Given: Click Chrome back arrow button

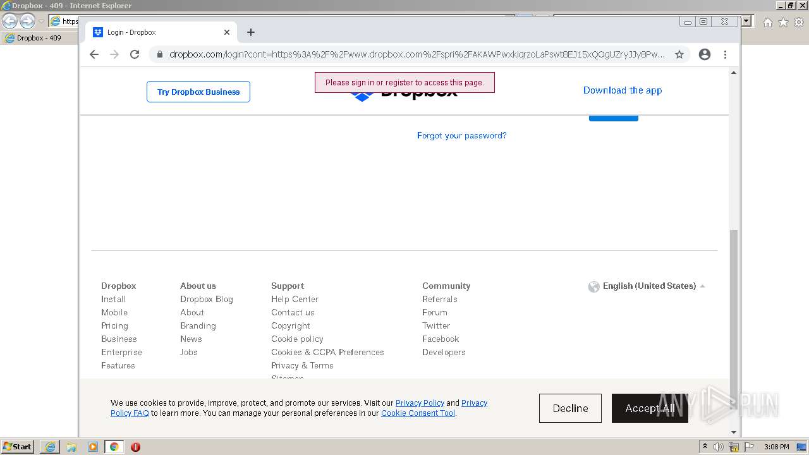Looking at the screenshot, I should (94, 54).
